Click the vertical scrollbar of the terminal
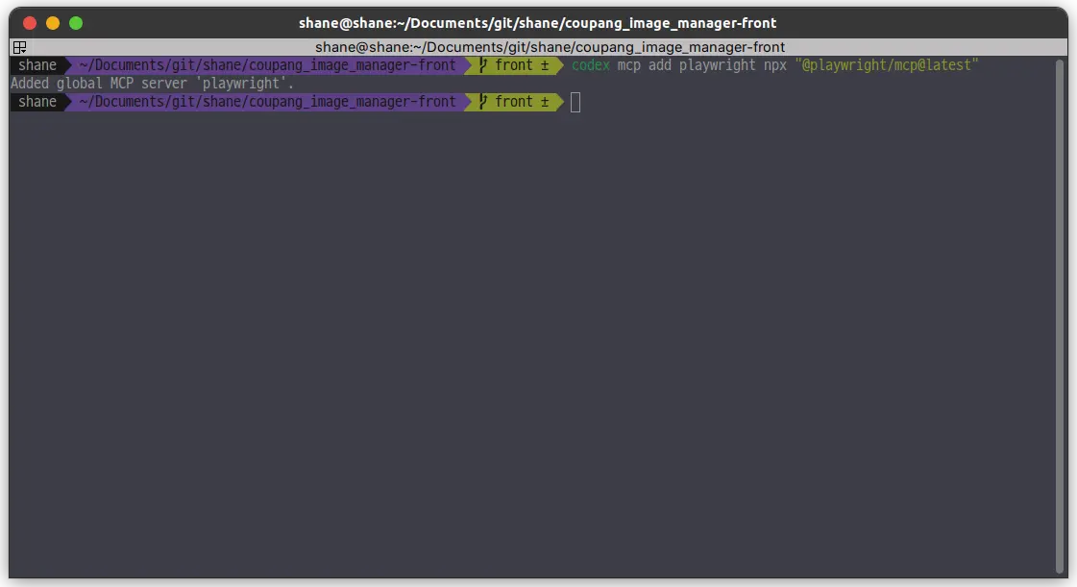1077x587 pixels. 1060,316
